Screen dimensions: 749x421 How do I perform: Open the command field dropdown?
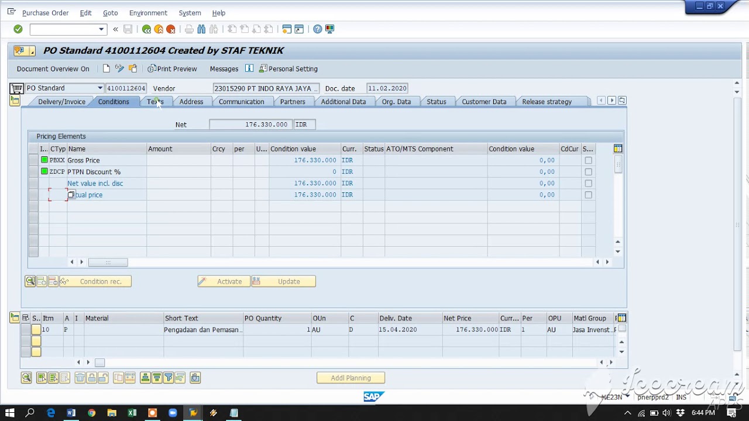click(x=101, y=29)
